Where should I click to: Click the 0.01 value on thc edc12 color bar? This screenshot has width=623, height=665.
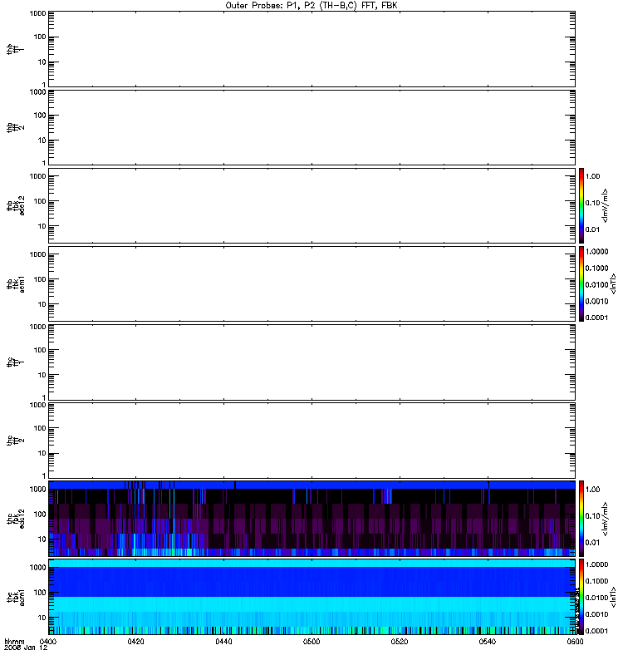coord(592,543)
